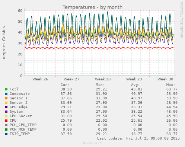Viewport: 185px width, 147px height.
Task: Click the PCH_CPU_TEMP gray swatch
Action: [6, 125]
